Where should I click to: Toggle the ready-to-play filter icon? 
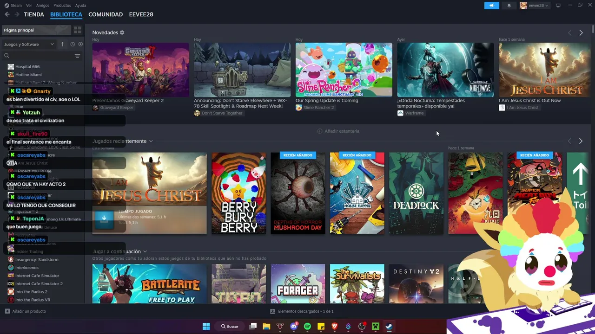(80, 44)
